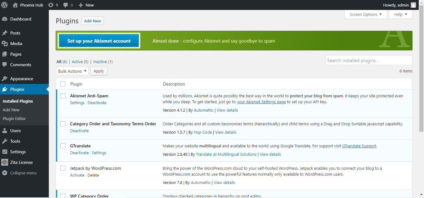Image resolution: width=424 pixels, height=198 pixels.
Task: Check the WP Category Order checkbox
Action: pyautogui.click(x=63, y=196)
